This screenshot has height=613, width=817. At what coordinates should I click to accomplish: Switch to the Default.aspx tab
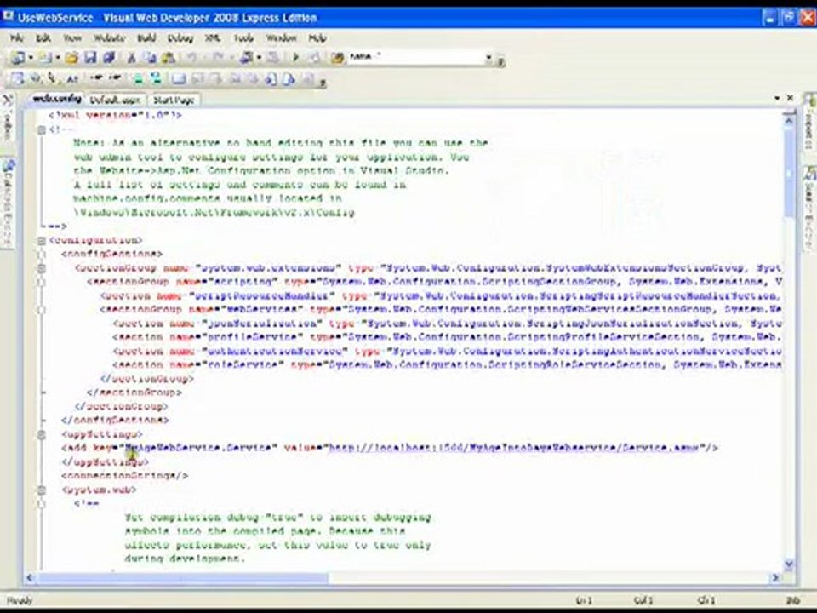(x=115, y=100)
